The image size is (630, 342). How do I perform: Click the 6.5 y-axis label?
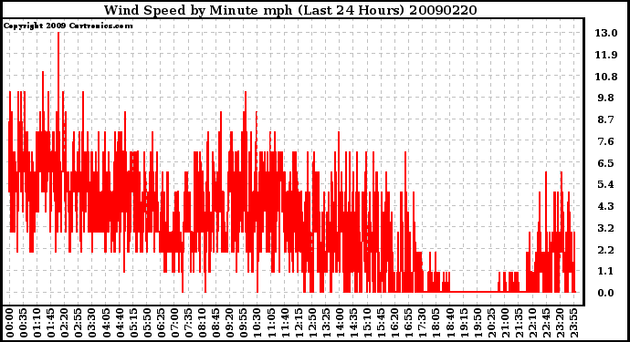point(606,163)
